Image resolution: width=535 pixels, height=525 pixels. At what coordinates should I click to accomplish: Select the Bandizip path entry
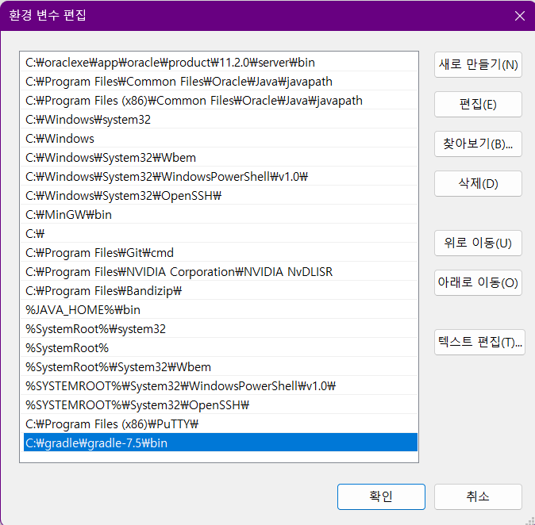click(x=221, y=291)
